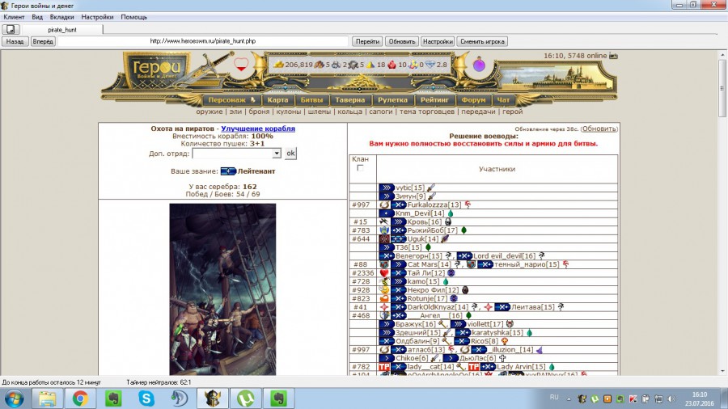The image size is (728, 409).
Task: Open the Клиент menu
Action: coord(14,17)
